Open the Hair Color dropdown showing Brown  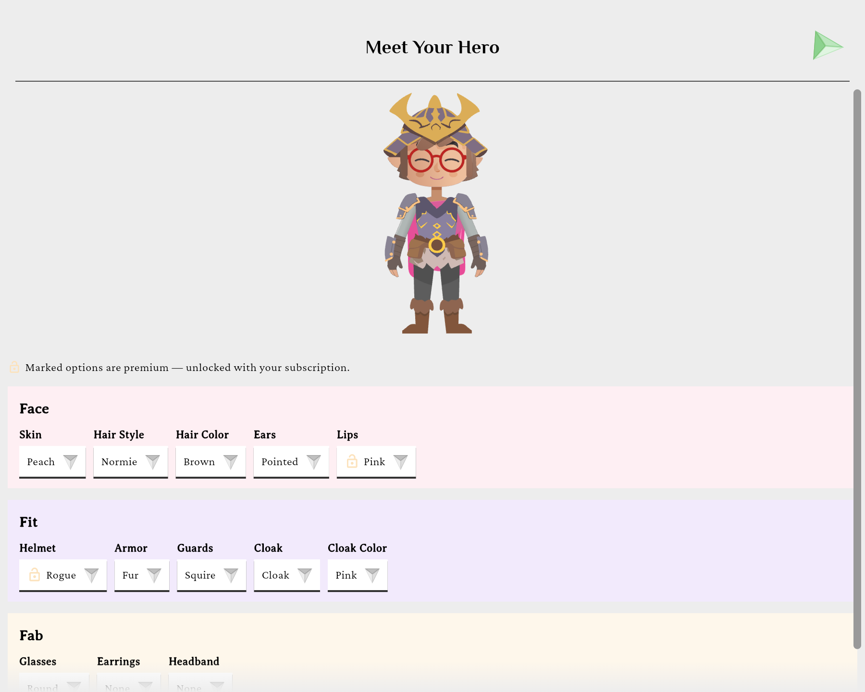point(210,462)
